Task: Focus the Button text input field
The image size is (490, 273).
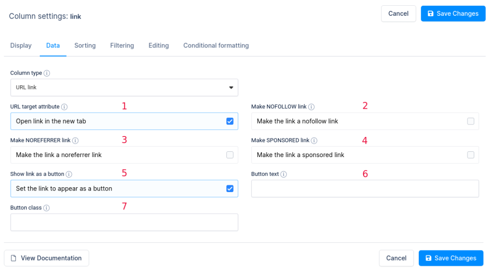Action: coord(365,189)
